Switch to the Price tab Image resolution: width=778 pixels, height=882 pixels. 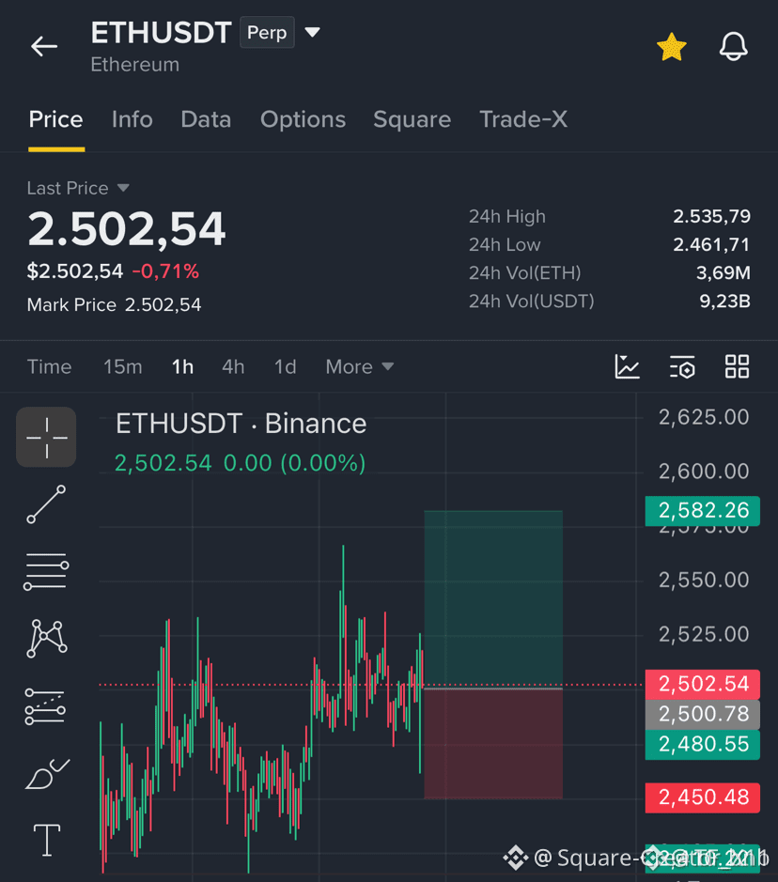click(55, 119)
